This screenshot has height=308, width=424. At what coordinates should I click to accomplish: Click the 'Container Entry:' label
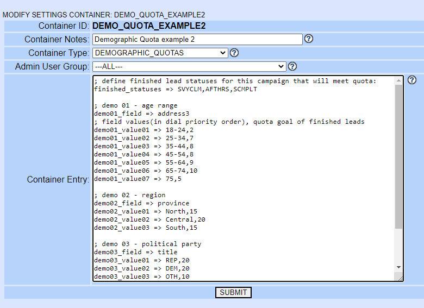(x=58, y=179)
